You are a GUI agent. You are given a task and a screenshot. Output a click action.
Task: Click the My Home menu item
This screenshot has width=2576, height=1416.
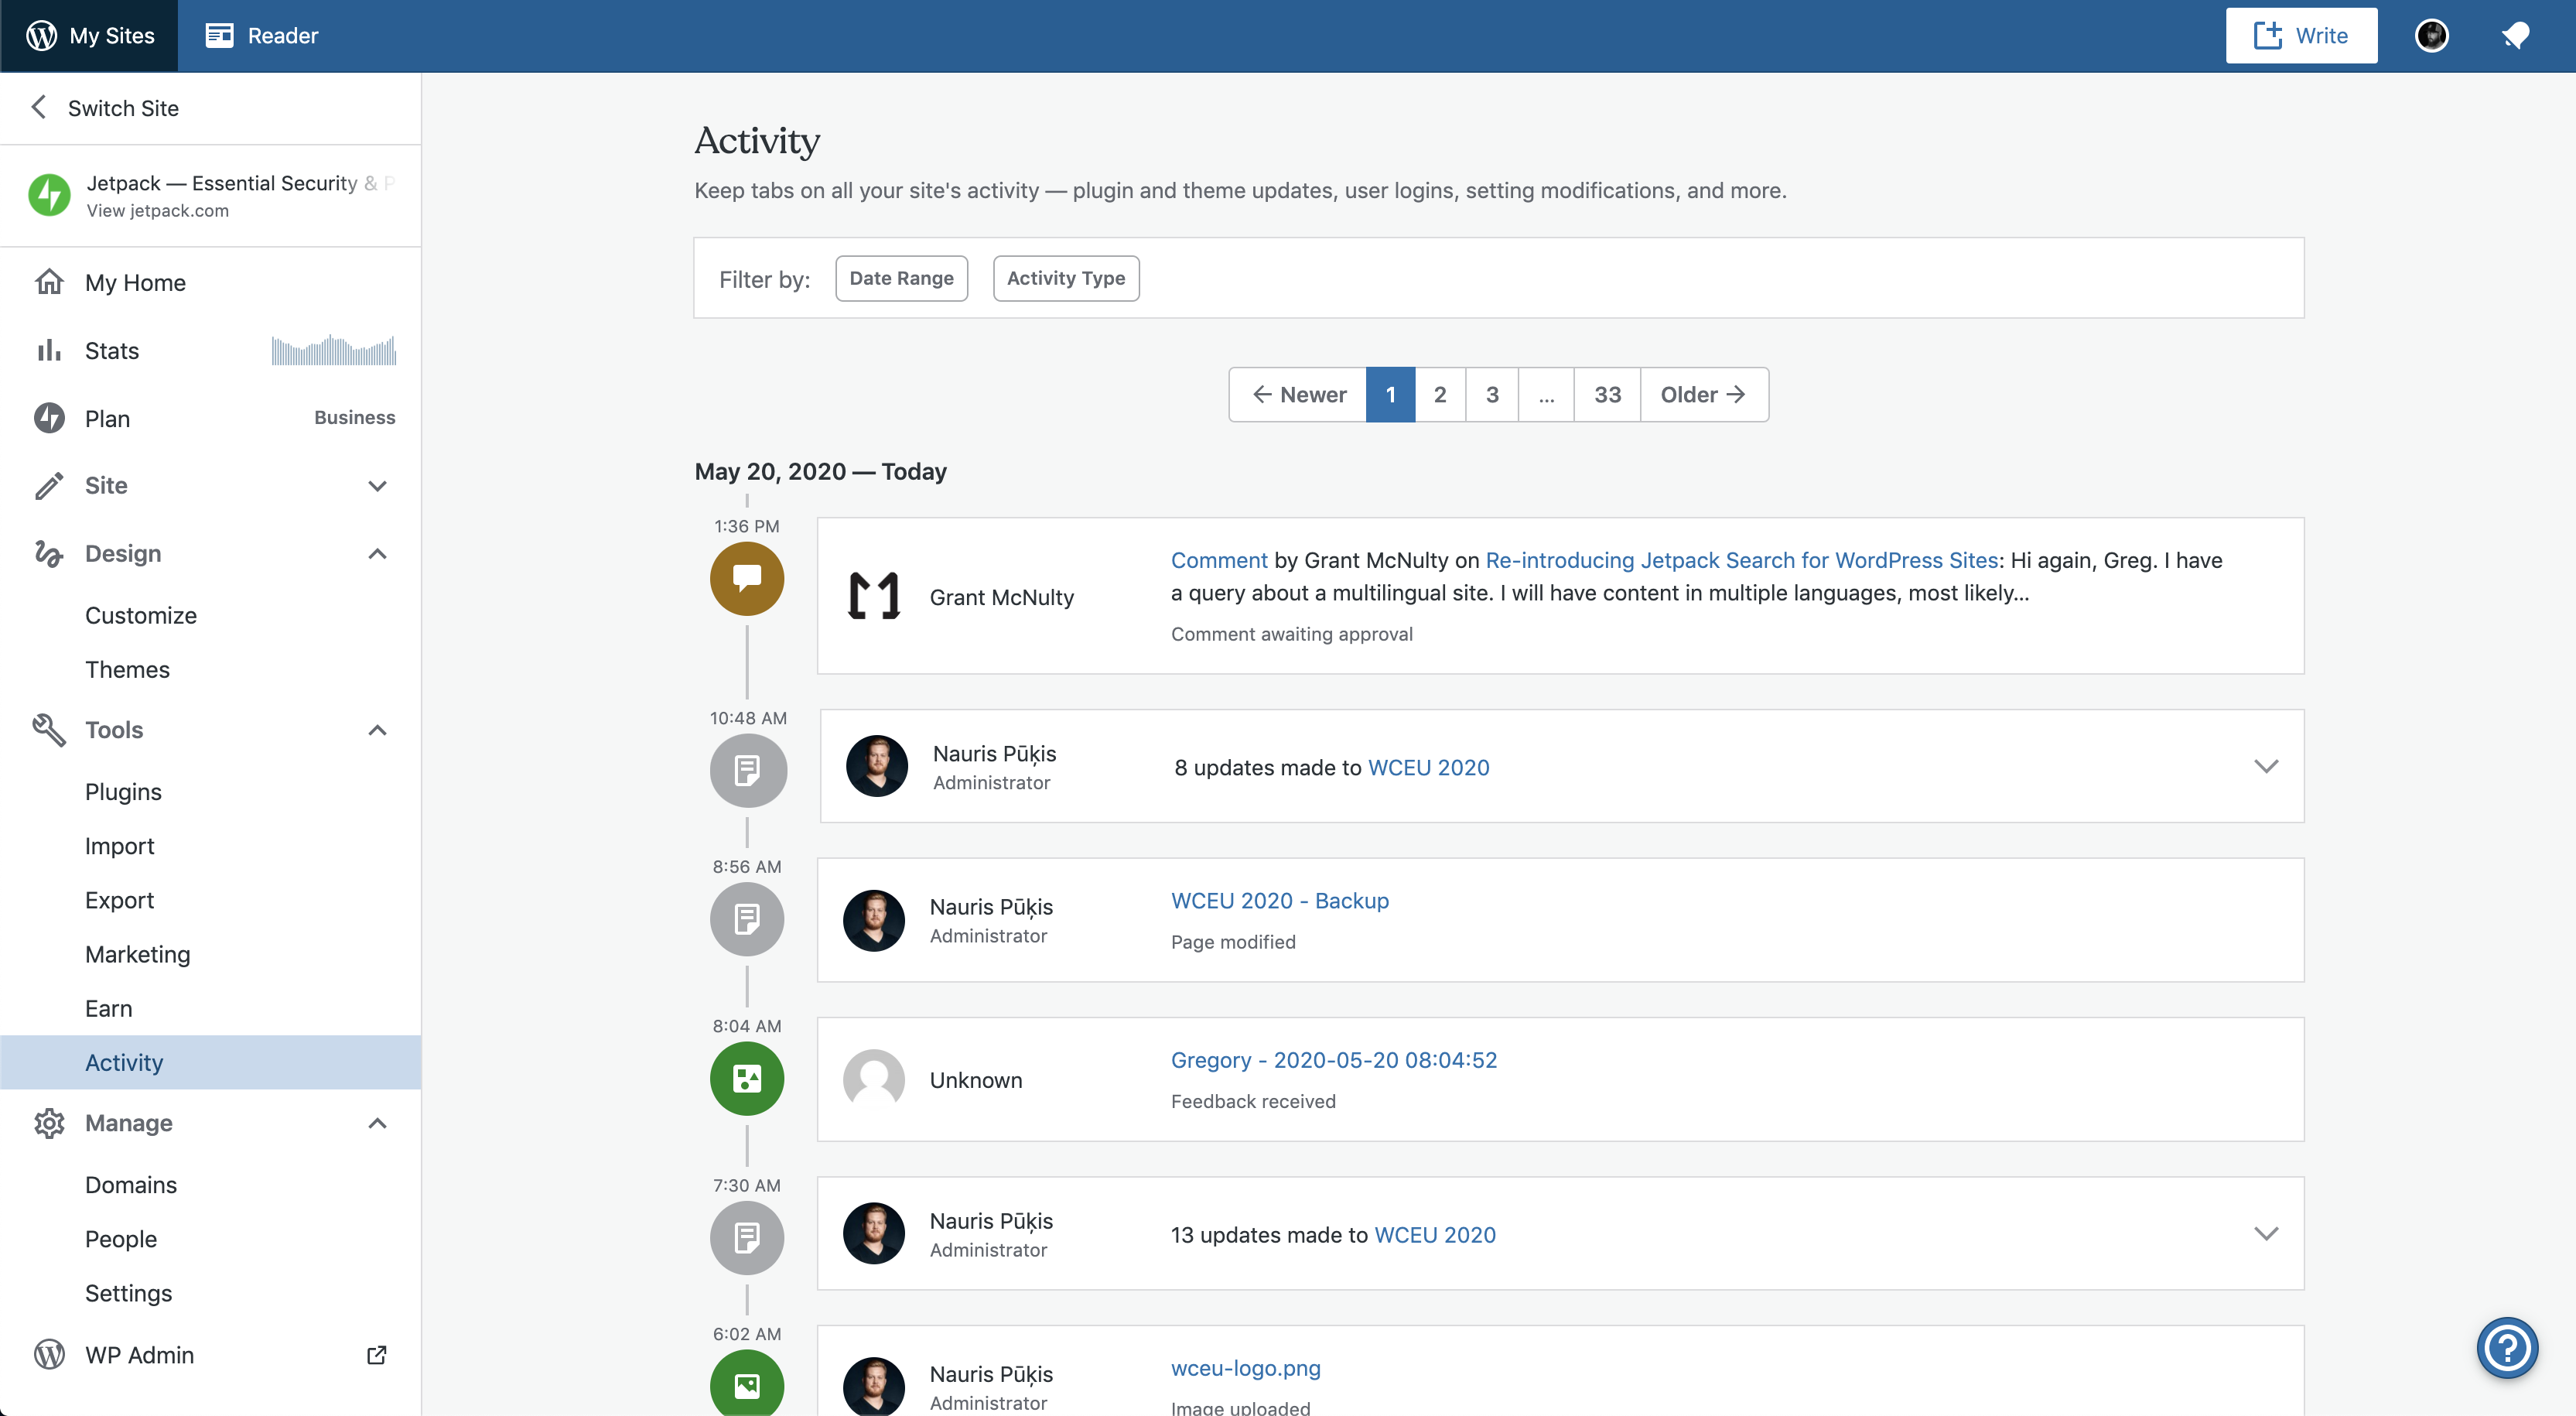136,279
